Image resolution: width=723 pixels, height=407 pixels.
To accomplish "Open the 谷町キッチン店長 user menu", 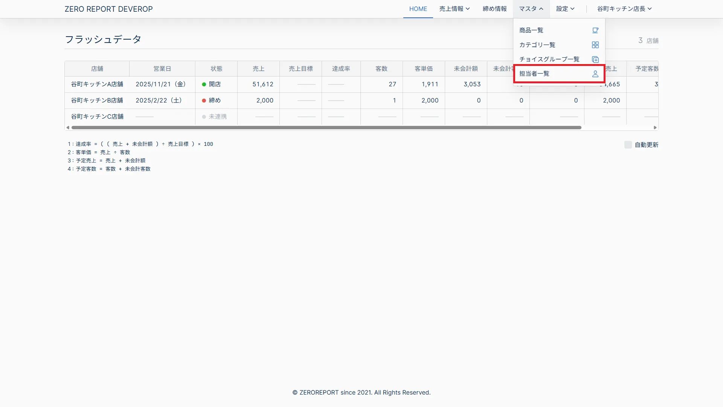I will point(624,9).
